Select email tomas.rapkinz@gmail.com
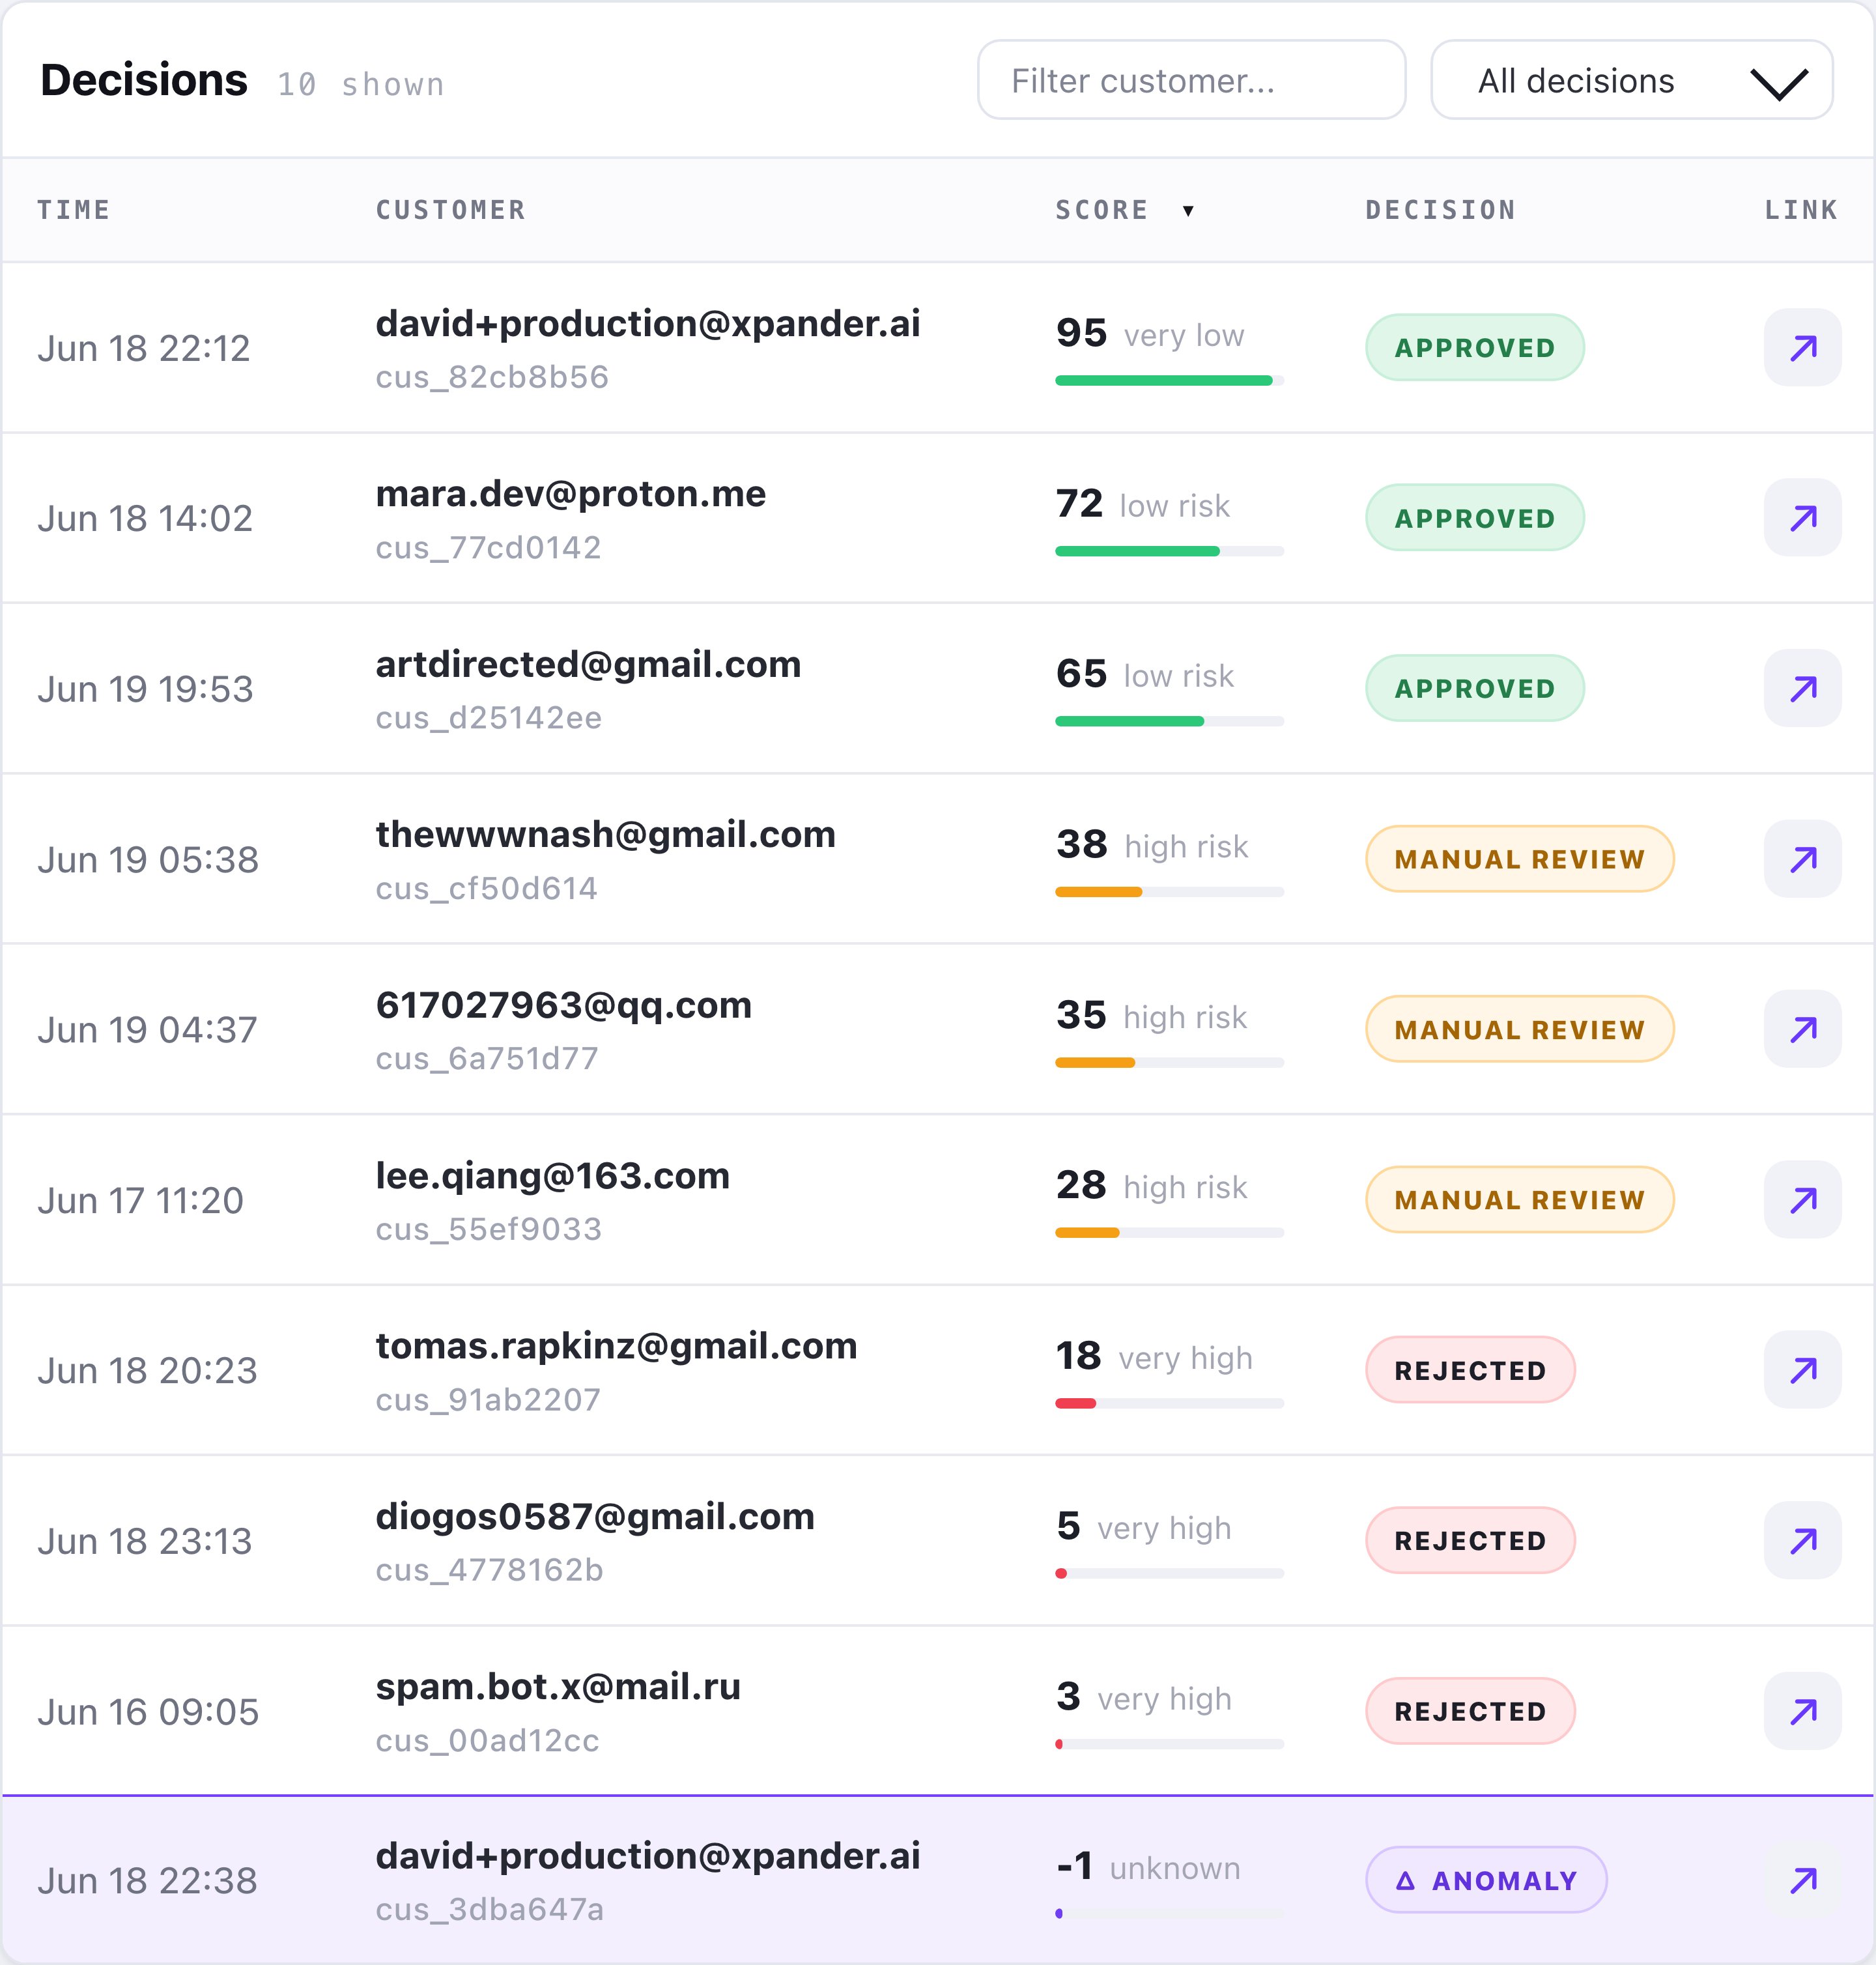 coord(617,1346)
